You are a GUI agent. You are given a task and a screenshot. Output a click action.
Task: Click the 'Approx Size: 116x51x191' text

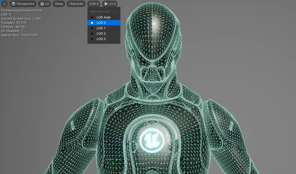point(20,35)
